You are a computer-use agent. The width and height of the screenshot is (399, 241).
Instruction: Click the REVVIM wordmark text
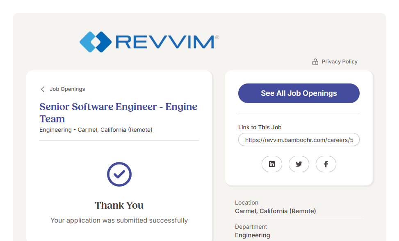click(x=165, y=42)
